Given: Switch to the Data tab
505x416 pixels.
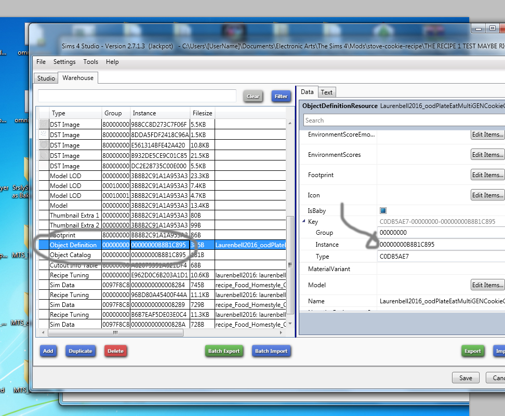Looking at the screenshot, I should [307, 92].
